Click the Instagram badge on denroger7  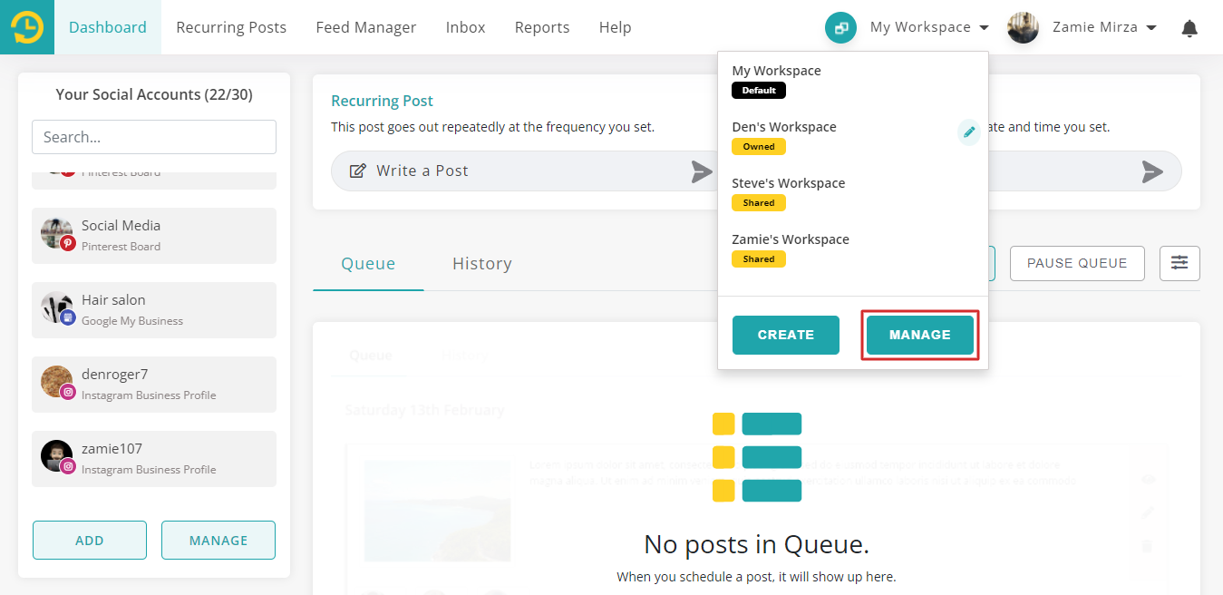pos(69,392)
